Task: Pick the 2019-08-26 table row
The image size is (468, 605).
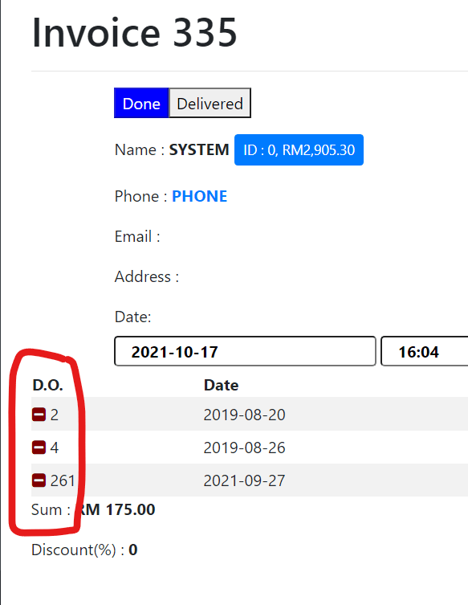Action: tap(250, 448)
